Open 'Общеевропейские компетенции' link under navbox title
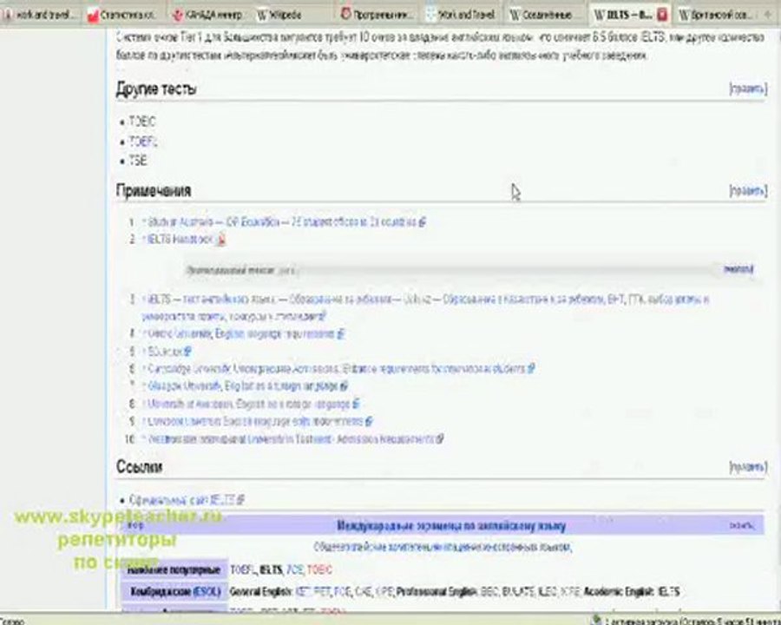Viewport: 781px width, 625px height. click(443, 547)
